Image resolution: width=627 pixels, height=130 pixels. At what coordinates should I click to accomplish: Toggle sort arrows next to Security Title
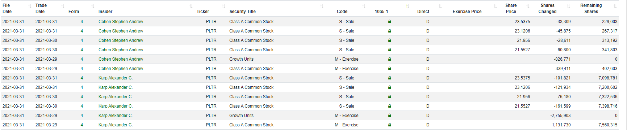pyautogui.click(x=322, y=6)
